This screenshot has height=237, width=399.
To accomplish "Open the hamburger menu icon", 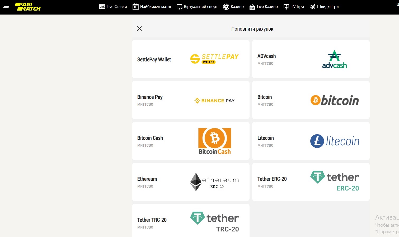I will tap(7, 6).
